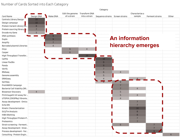The width and height of the screenshot is (181, 139).
Task: Click Barcoded plasmid Libraries' 4 cell under Make DNA
Action: pyautogui.click(x=53, y=46)
